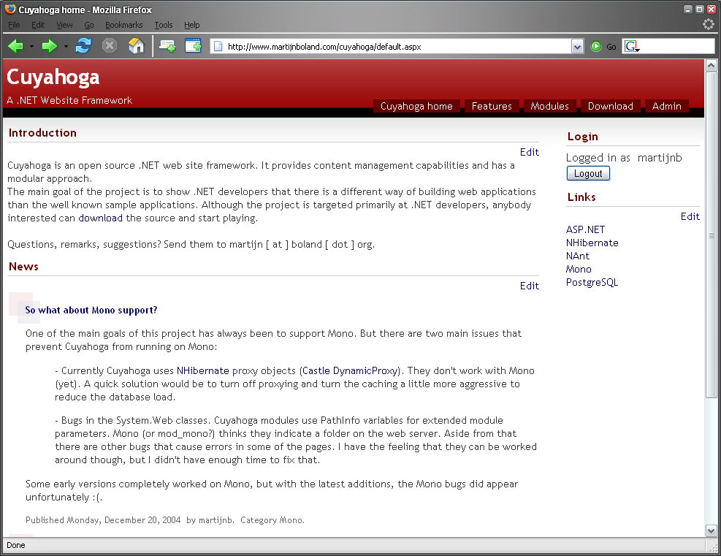The image size is (721, 556).
Task: Click the vertical scrollbar thumb
Action: click(x=711, y=235)
